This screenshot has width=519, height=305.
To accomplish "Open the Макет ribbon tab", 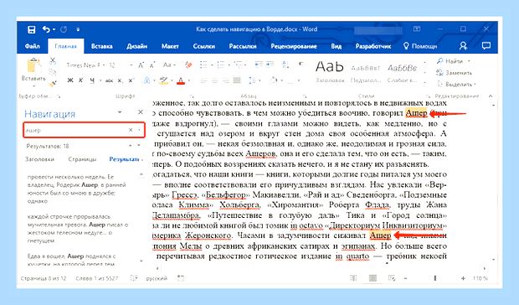I will click(x=170, y=46).
